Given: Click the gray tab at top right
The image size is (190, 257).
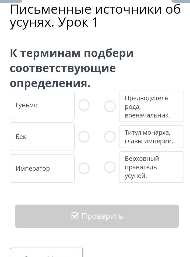Looking at the screenshot, I should 181,1.
